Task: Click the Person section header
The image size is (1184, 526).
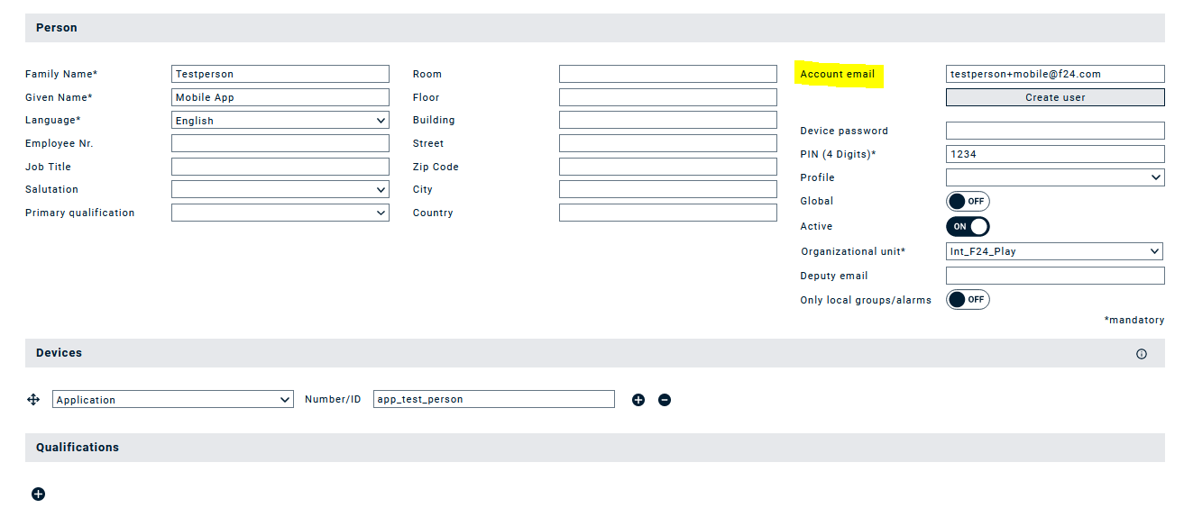Action: (595, 28)
